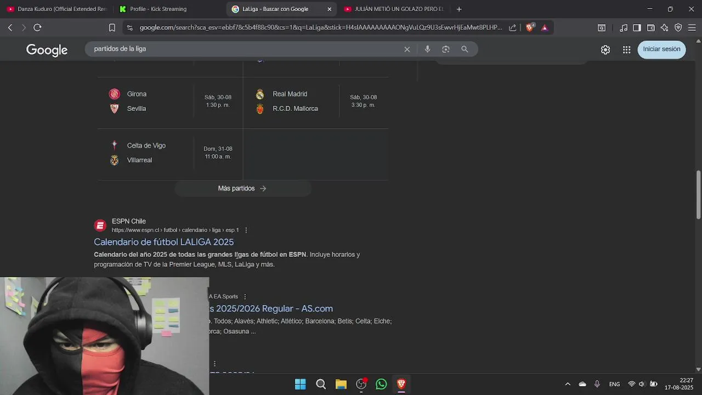Screen dimensions: 702x395
Task: Go to Google homepage via logo
Action: [x=47, y=50]
